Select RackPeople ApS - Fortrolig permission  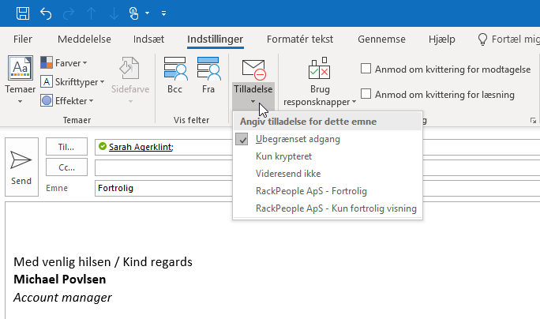point(311,191)
